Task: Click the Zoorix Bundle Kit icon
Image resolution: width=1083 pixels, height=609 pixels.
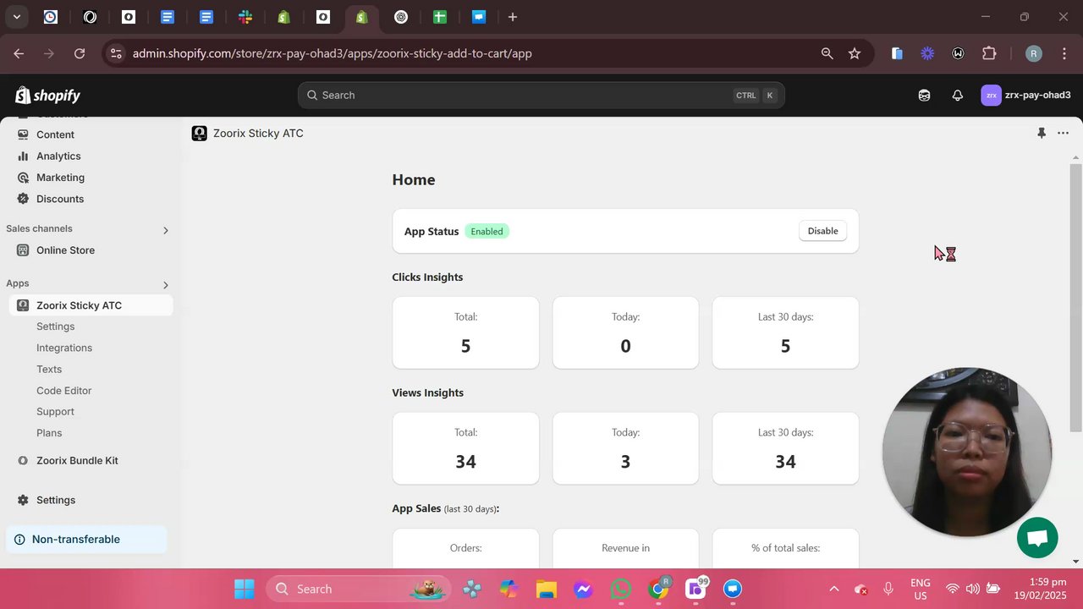Action: (x=23, y=461)
